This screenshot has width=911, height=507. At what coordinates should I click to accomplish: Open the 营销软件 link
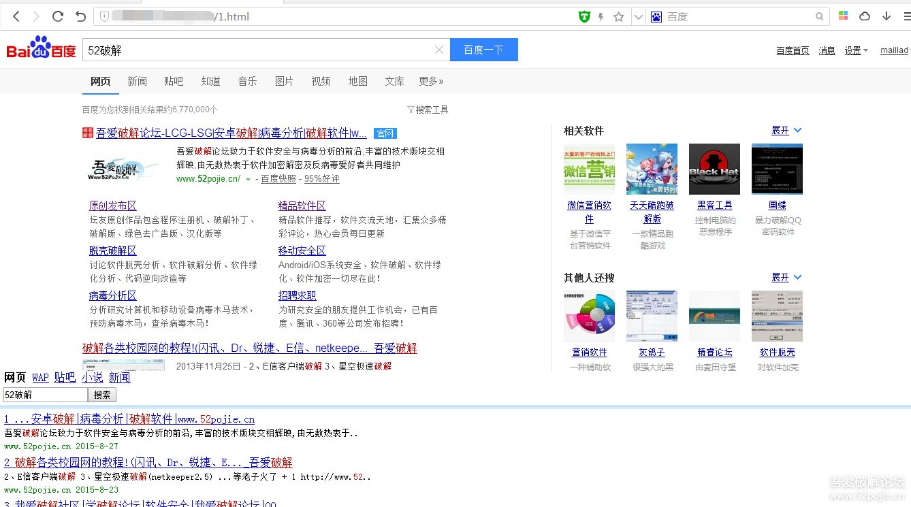pyautogui.click(x=590, y=353)
